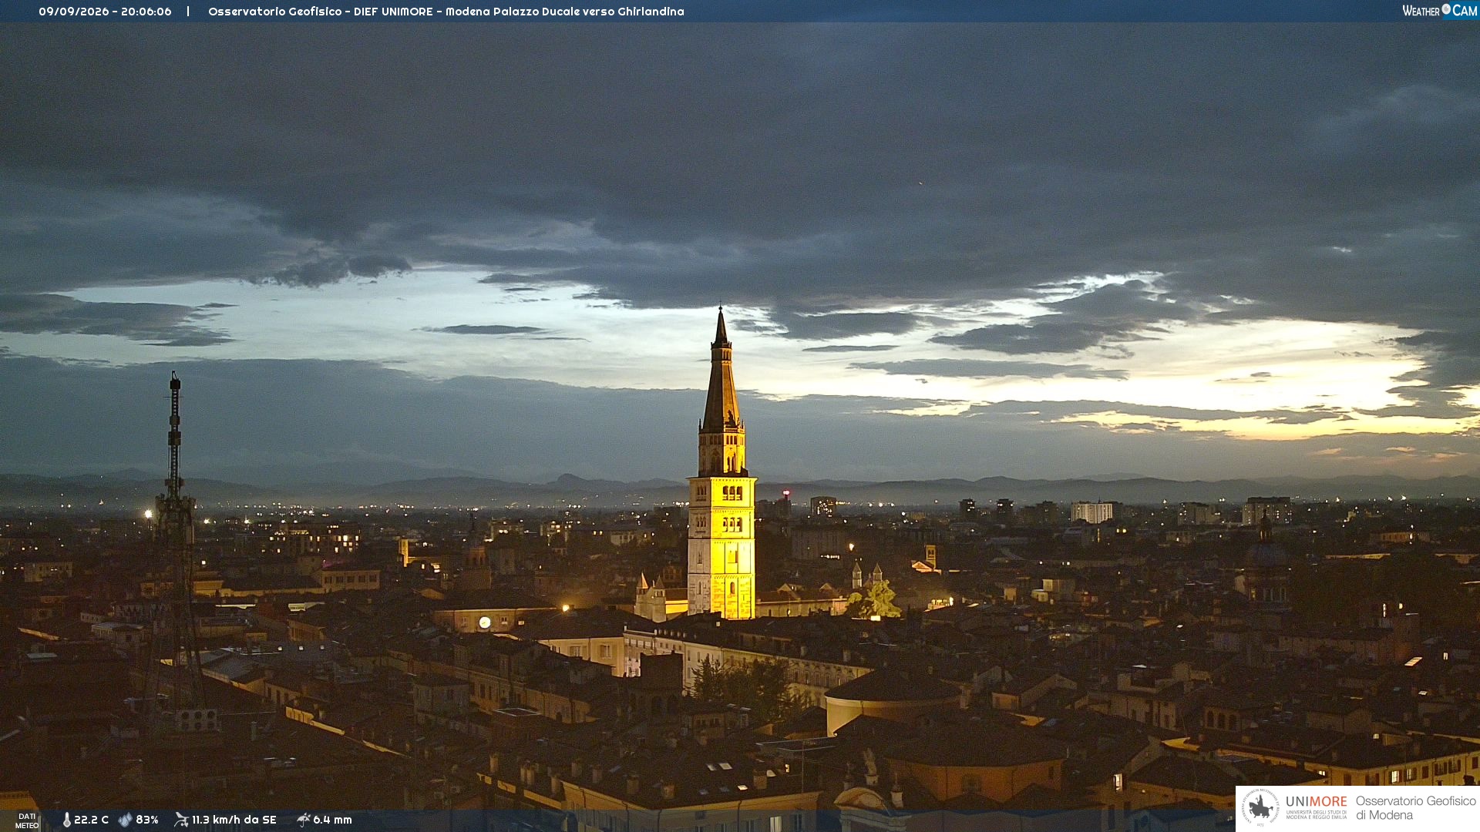Click the humidity water drops icon
1480x832 pixels.
pos(125,820)
